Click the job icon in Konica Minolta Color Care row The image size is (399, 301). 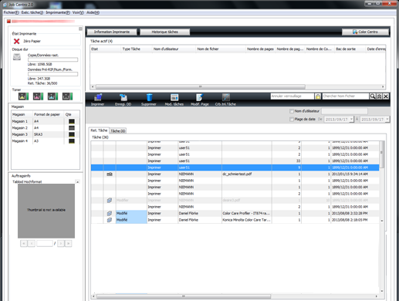[x=110, y=220]
